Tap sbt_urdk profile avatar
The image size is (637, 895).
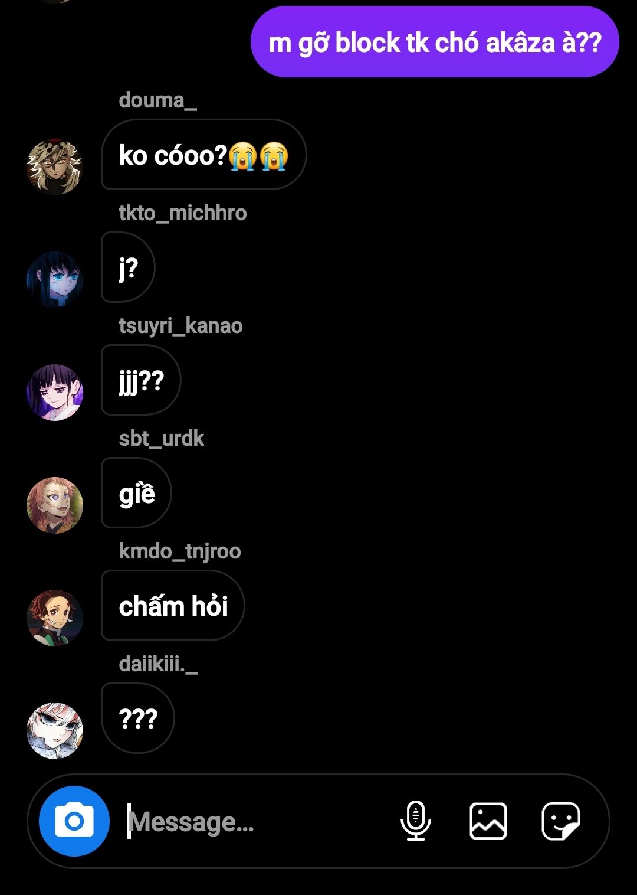55,505
